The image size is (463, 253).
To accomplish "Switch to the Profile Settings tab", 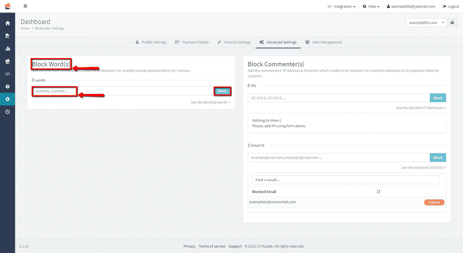I will point(150,42).
